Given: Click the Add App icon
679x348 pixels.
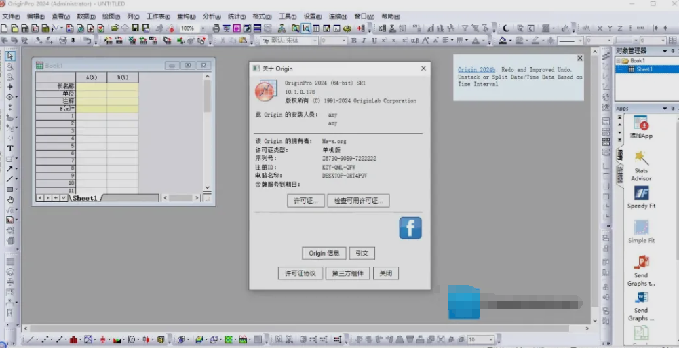Looking at the screenshot, I should [641, 128].
